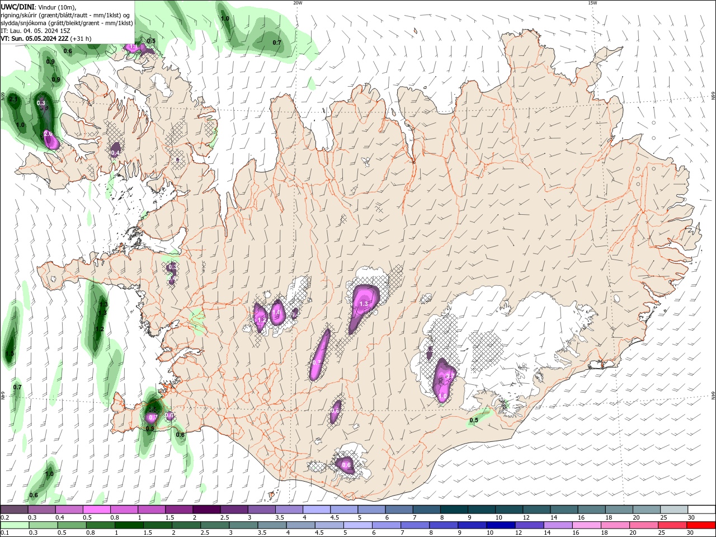Pick the darkest purple 2 snow-scale swatch
This screenshot has width=716, height=537.
coord(206,510)
